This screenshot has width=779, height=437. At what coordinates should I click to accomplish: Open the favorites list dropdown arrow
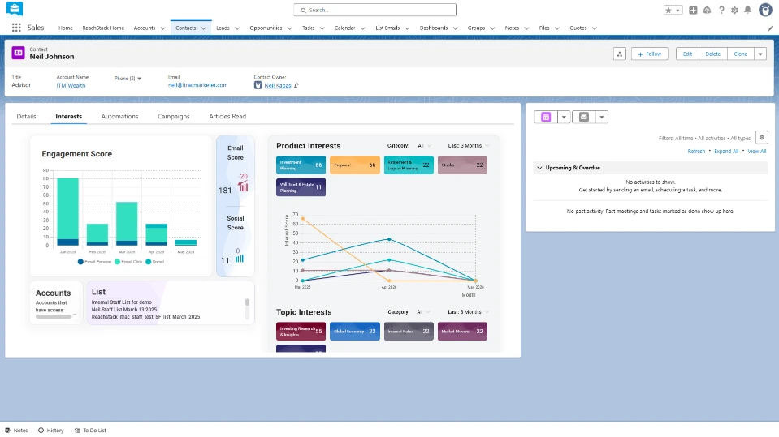click(x=677, y=10)
